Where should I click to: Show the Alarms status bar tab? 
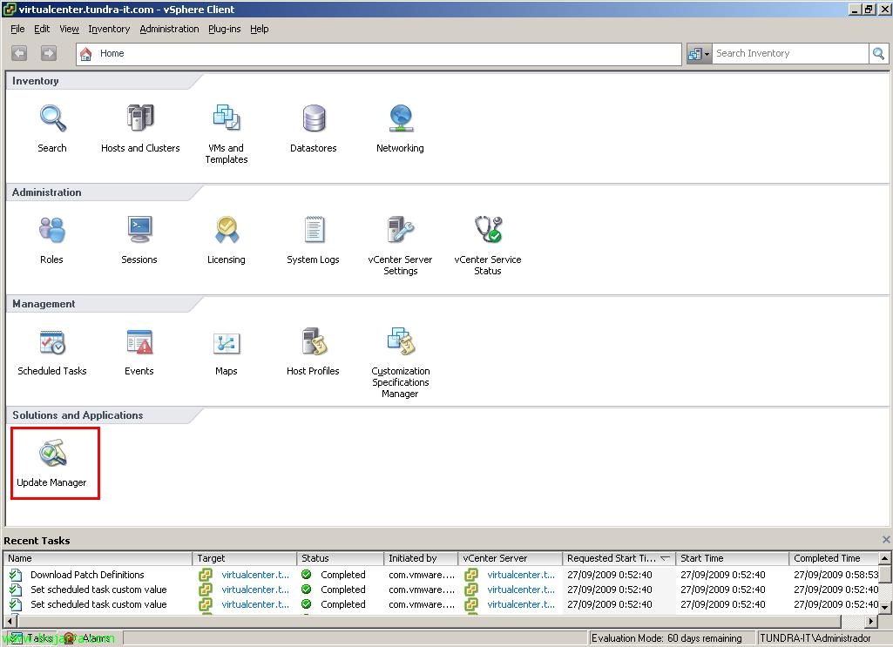[x=88, y=638]
